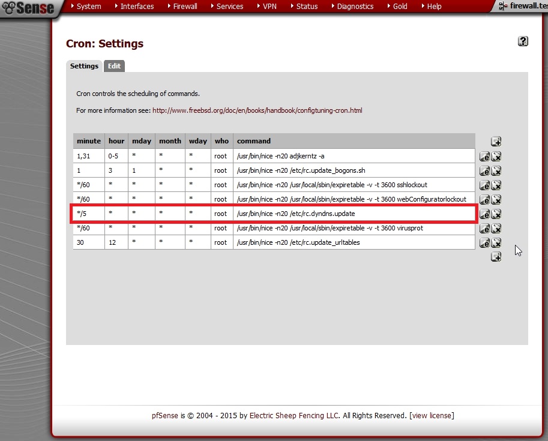This screenshot has height=441, width=548.
Task: Open the FreeBSD cron handbook link
Action: [257, 110]
